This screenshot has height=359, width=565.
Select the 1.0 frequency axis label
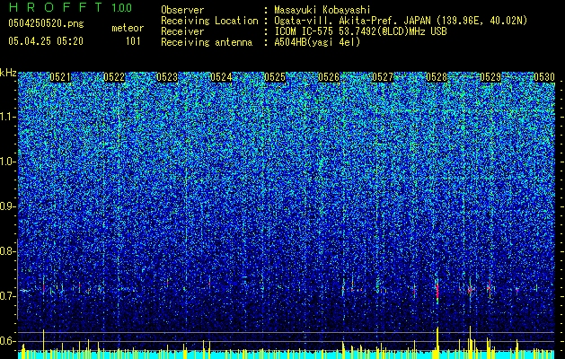(x=7, y=162)
